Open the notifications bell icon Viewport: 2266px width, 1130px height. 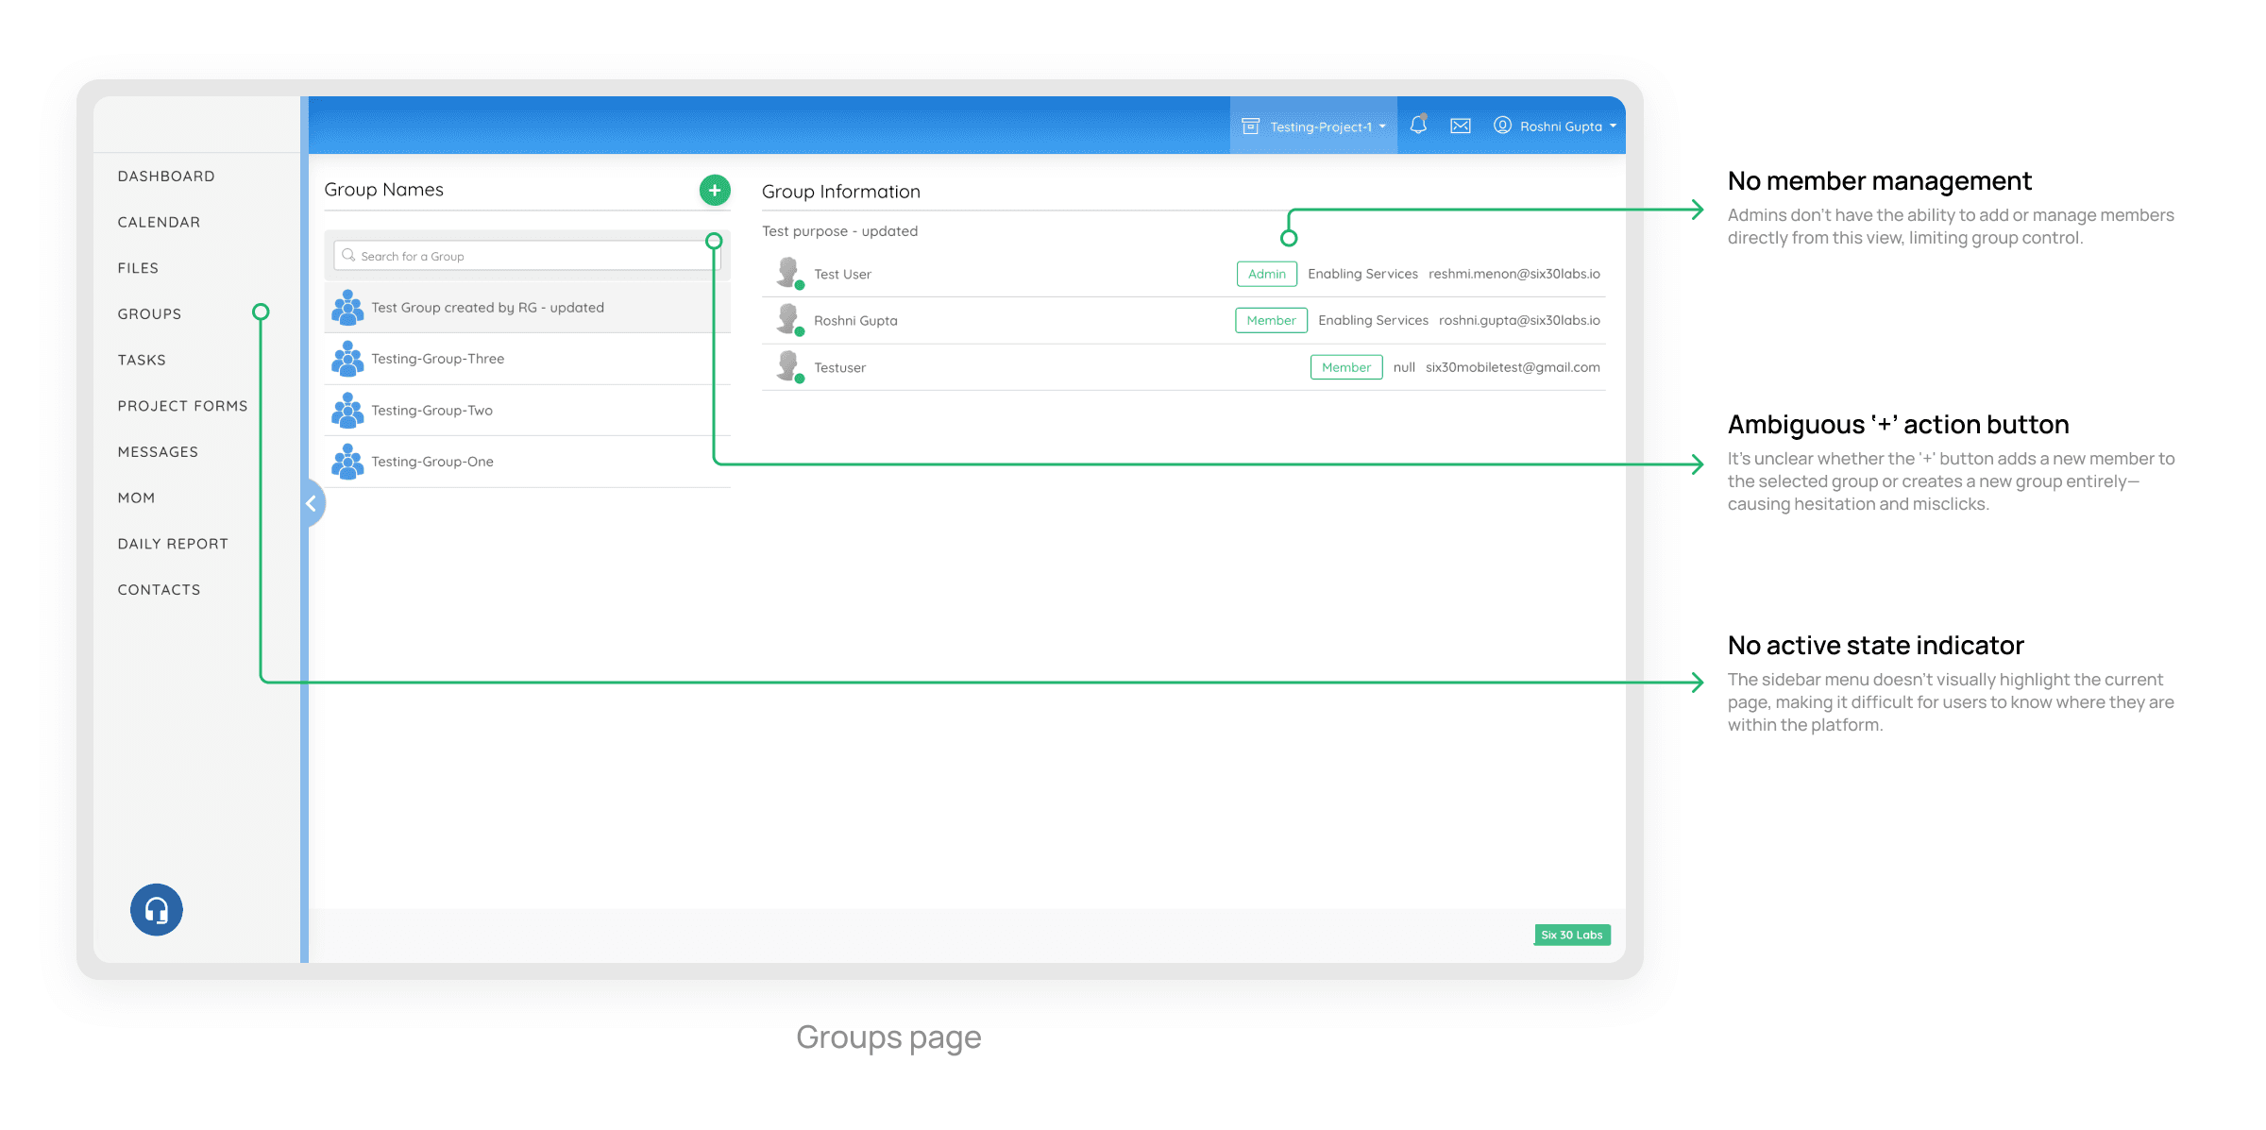(x=1418, y=125)
